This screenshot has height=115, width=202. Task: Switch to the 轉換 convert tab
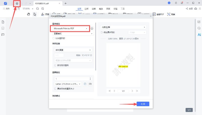101,9
